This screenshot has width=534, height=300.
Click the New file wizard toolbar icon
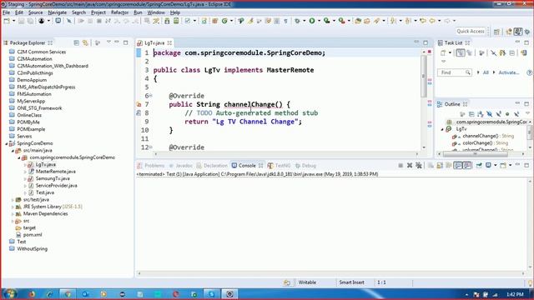(x=7, y=21)
